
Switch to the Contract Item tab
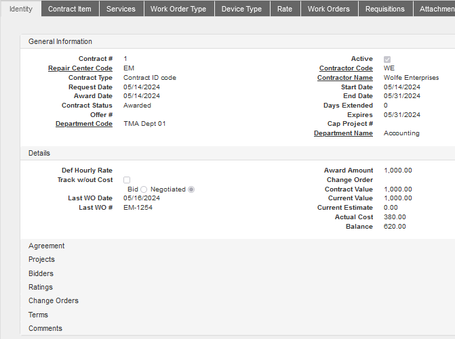click(70, 9)
